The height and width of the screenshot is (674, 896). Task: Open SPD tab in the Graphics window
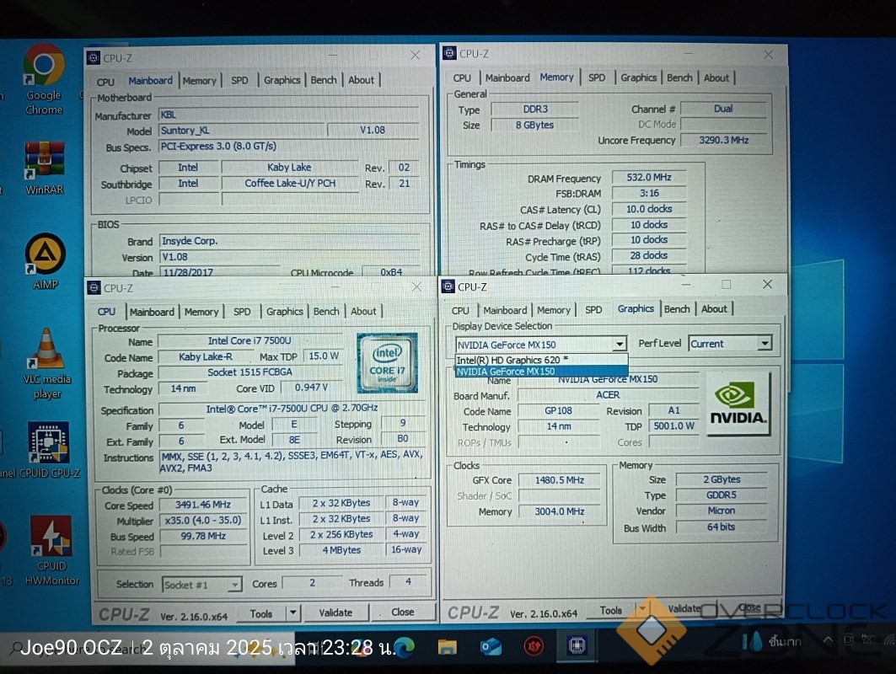[x=593, y=309]
